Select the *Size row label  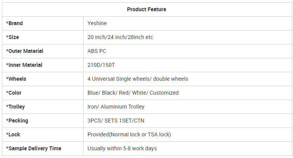(x=13, y=37)
